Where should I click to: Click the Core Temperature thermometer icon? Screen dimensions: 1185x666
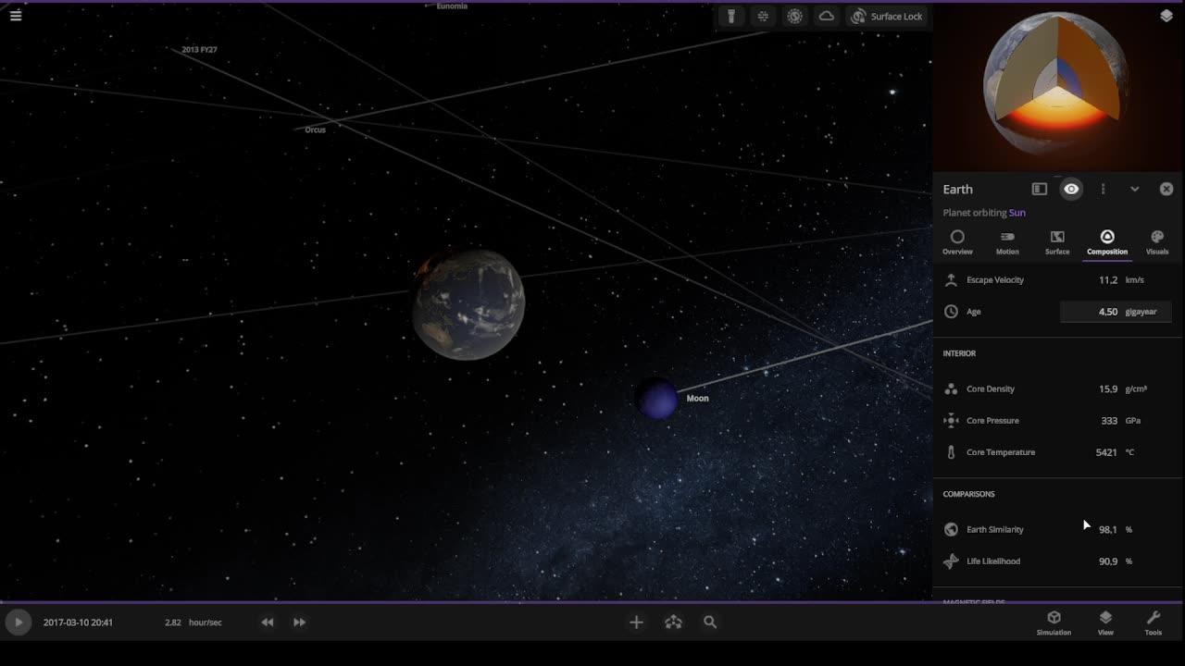click(951, 452)
